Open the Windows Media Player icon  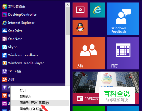point(5,63)
